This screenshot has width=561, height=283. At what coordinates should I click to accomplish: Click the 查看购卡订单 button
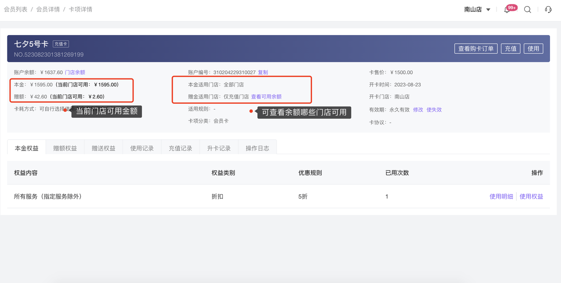(x=476, y=49)
